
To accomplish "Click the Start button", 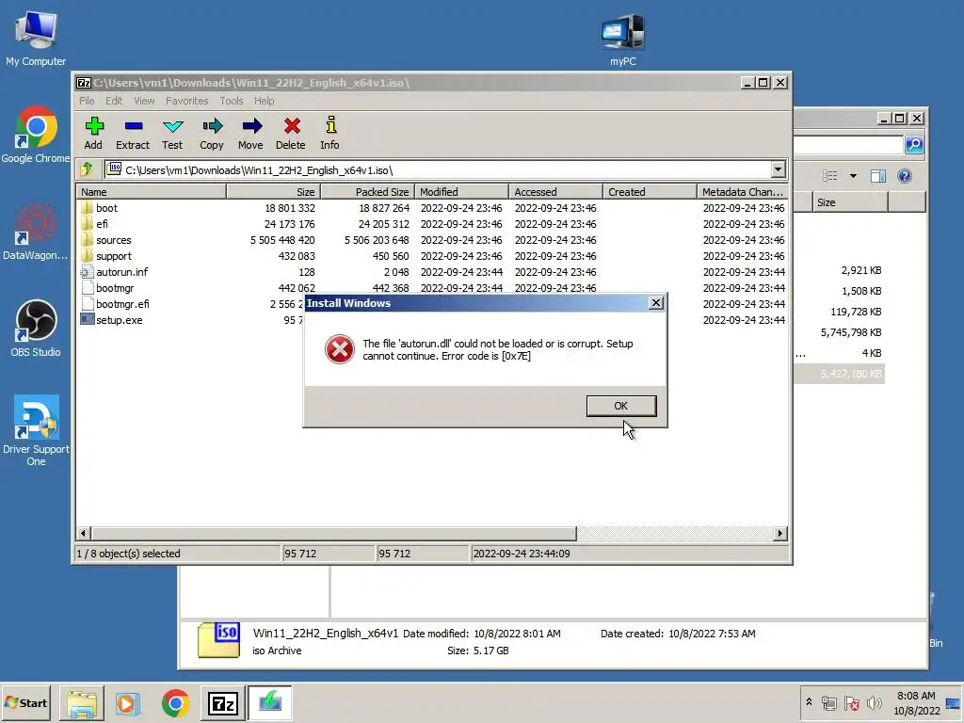I will pos(25,702).
